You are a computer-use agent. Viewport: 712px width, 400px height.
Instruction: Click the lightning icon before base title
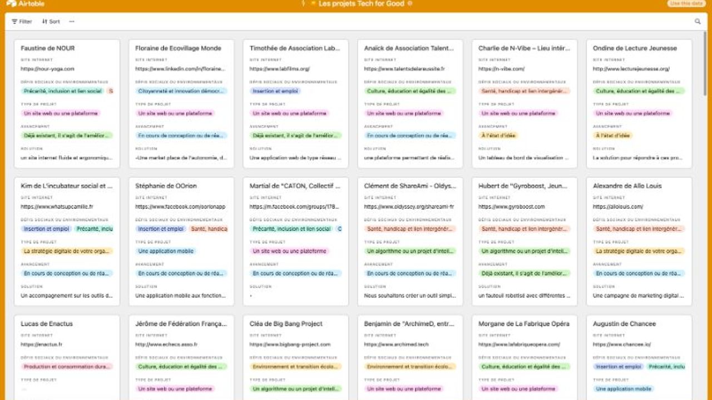(x=303, y=3)
